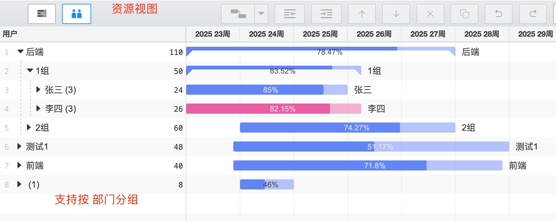Screen dimensions: 556x221
Task: Collapse the 1组 subgroup
Action: [30, 70]
